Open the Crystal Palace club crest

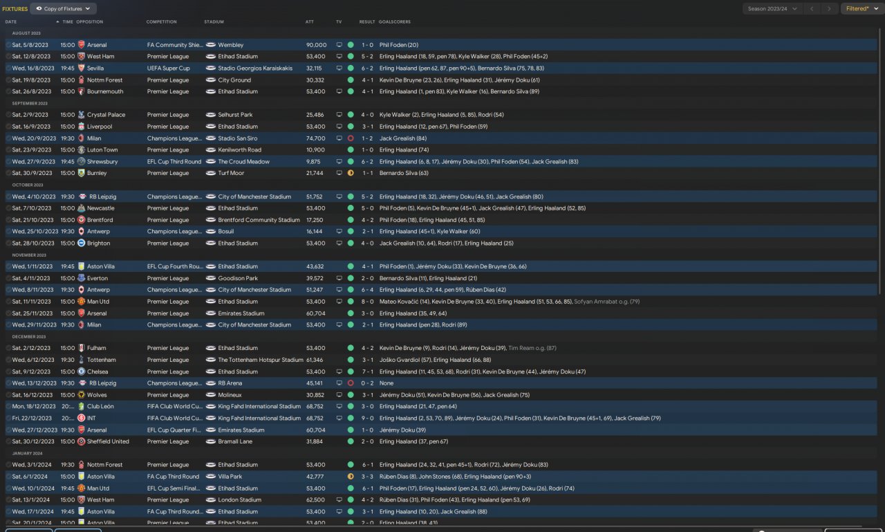81,115
